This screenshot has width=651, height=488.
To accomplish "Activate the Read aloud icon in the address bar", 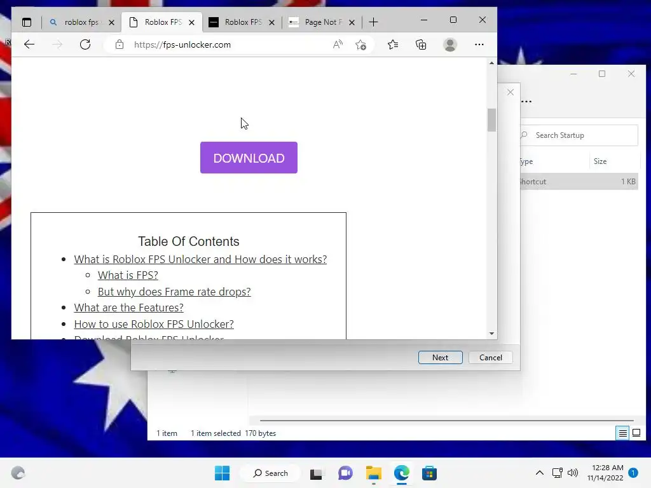I will 338,44.
